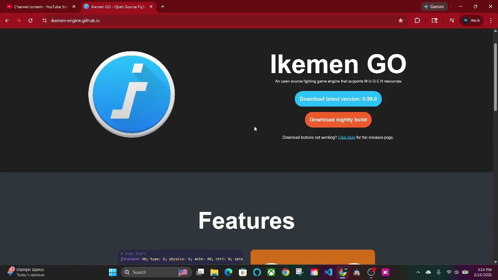
Task: Open the Xbox app on the taskbar
Action: point(271,272)
